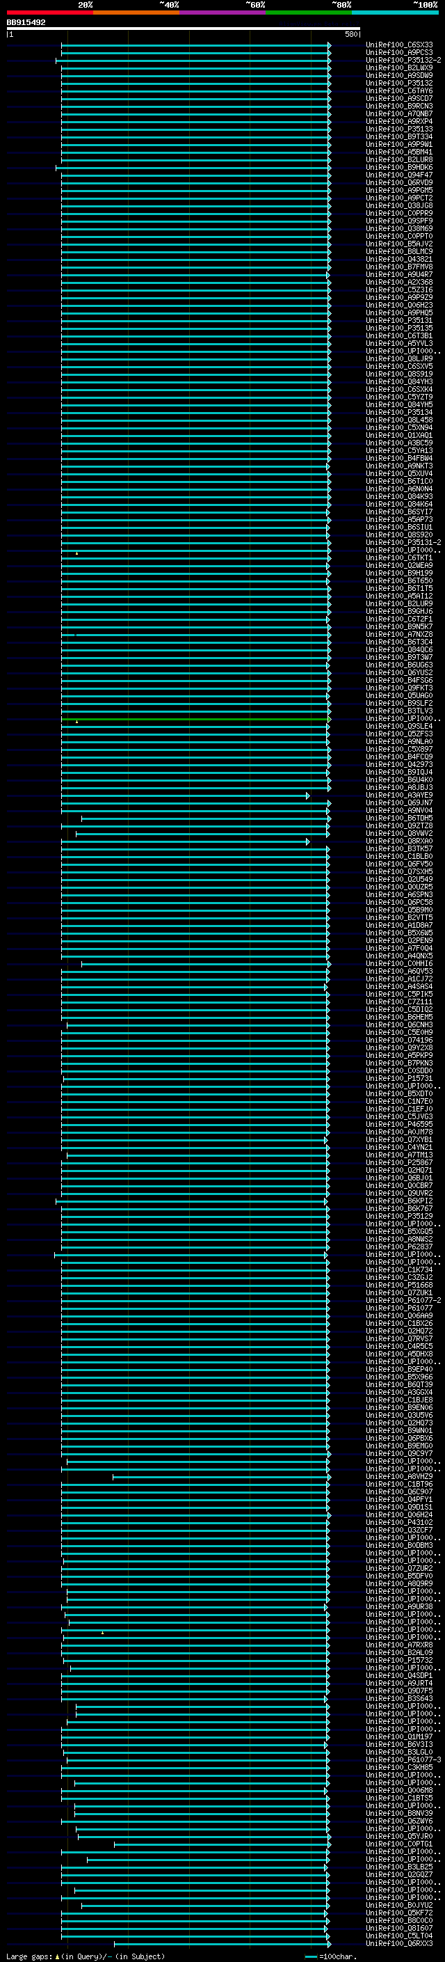The image size is (445, 1962).
Task: Select the UniRef100_C3KH85 hit label
Action: point(399,1767)
